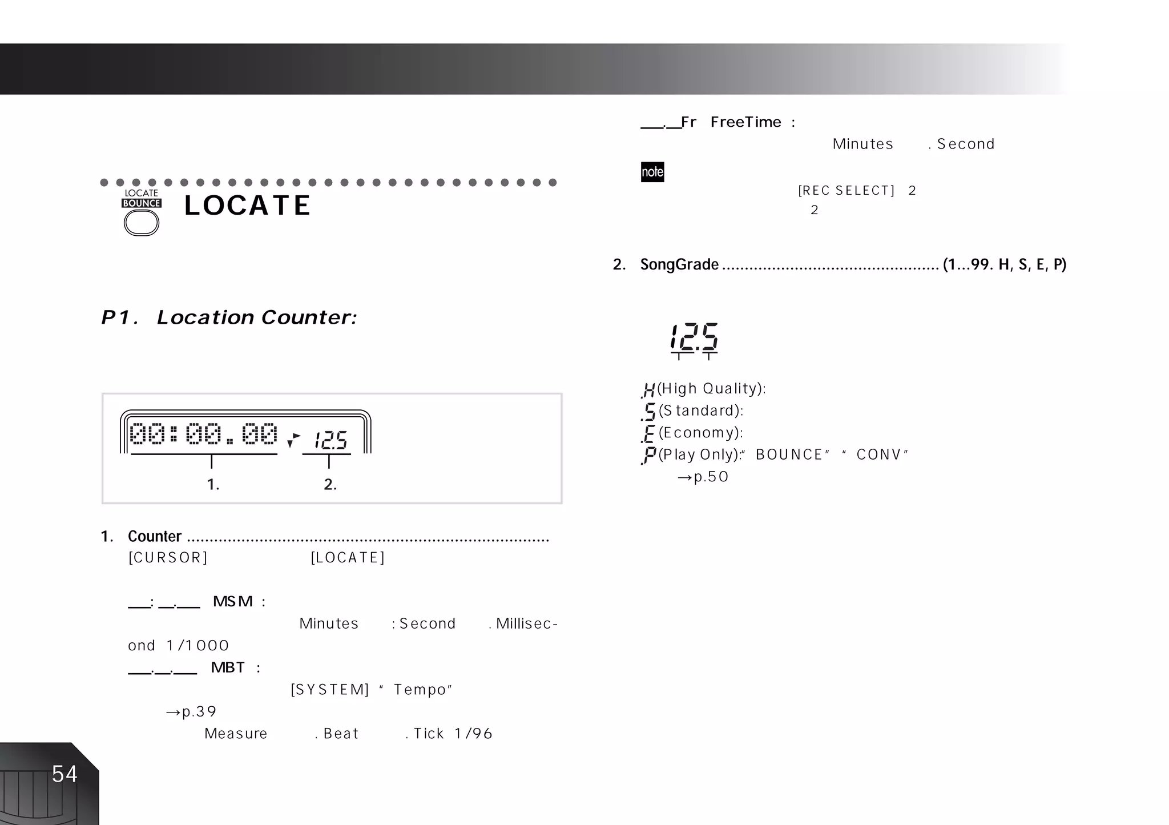Screen dimensions: 1169x825
Task: Click the [REC SELECT] text label
Action: pyautogui.click(x=846, y=191)
